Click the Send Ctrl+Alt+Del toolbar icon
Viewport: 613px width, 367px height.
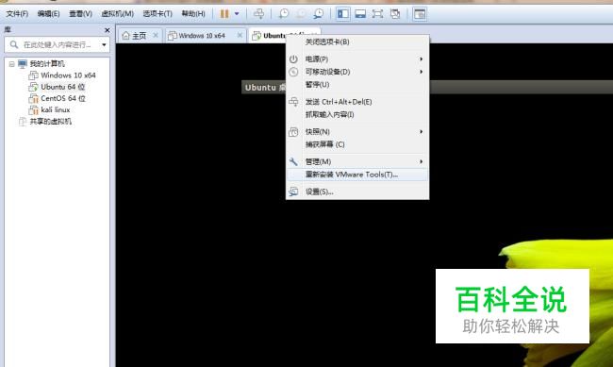[258, 14]
